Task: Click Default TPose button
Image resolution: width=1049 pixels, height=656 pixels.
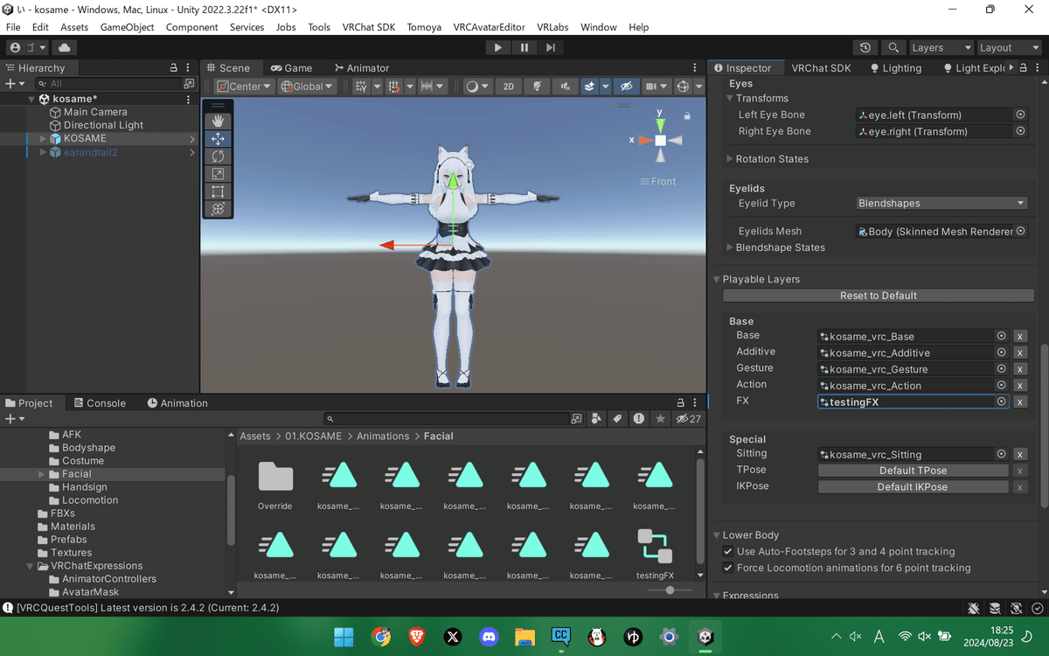Action: [x=913, y=471]
